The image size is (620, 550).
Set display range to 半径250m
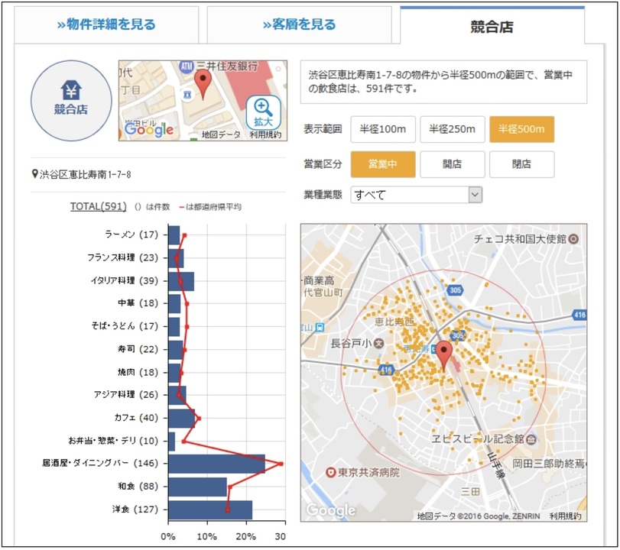coord(452,129)
